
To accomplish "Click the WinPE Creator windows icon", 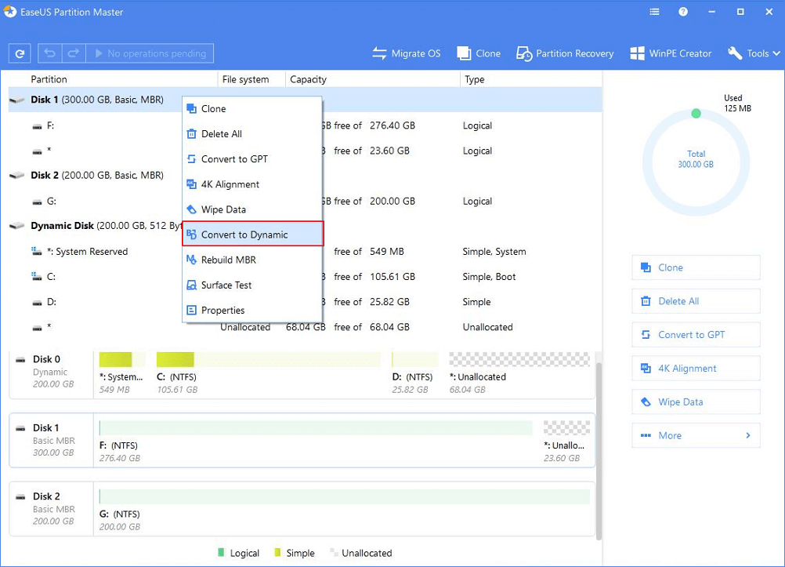I will coord(637,53).
